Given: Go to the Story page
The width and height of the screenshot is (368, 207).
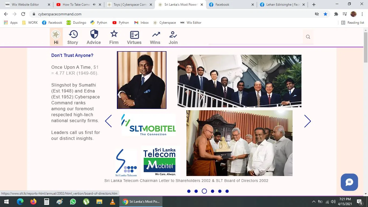Looking at the screenshot, I should click(x=73, y=37).
